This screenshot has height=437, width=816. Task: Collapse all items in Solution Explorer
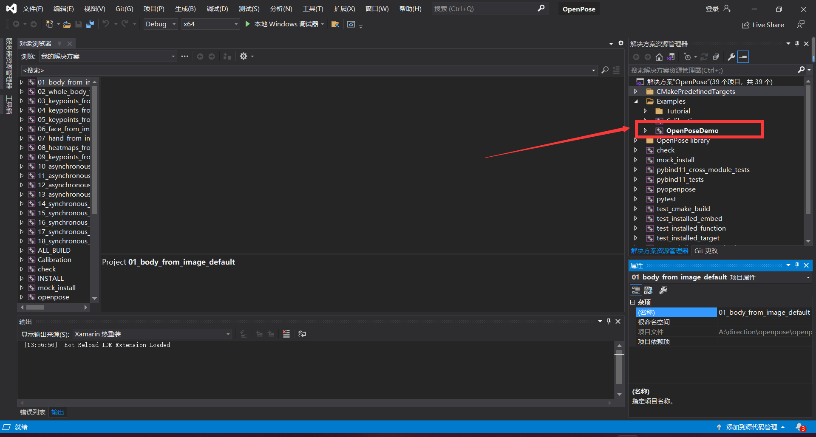tap(716, 57)
